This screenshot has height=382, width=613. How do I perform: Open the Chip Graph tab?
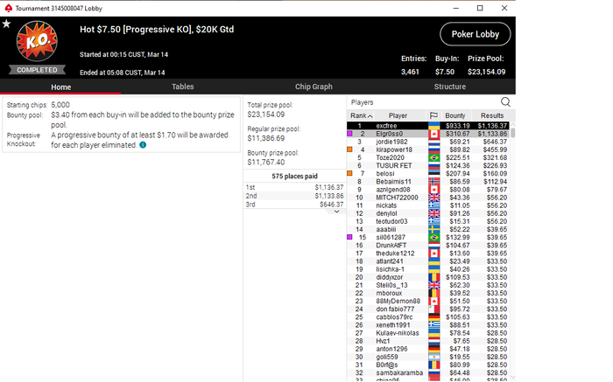314,87
